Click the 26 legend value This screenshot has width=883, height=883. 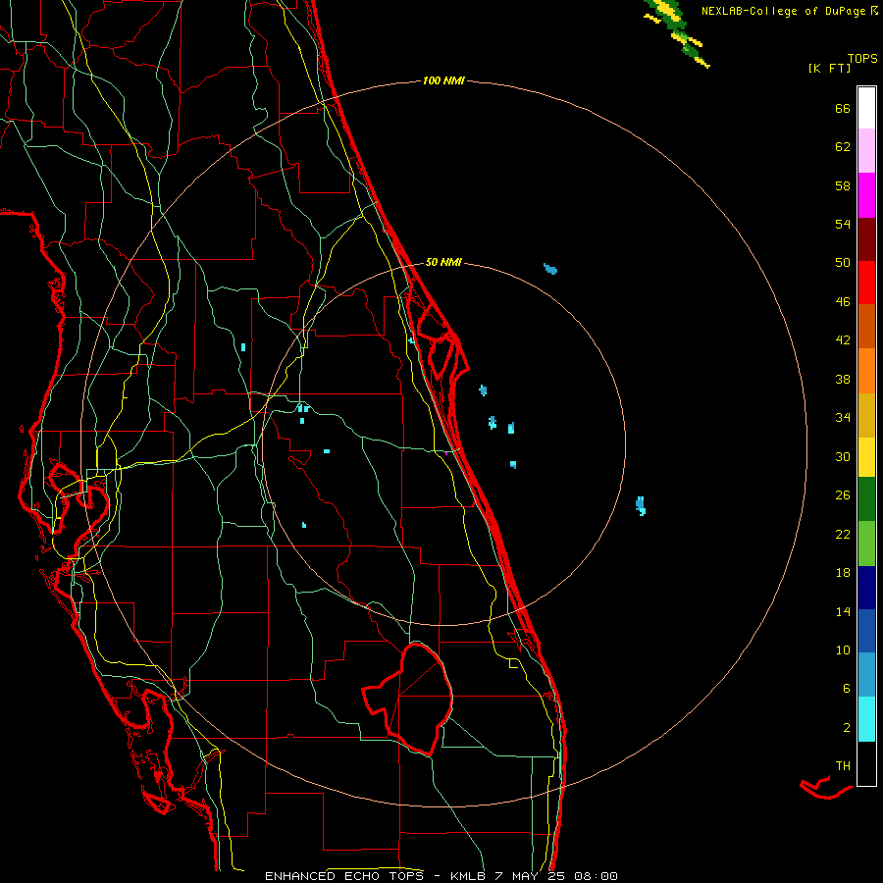click(843, 495)
